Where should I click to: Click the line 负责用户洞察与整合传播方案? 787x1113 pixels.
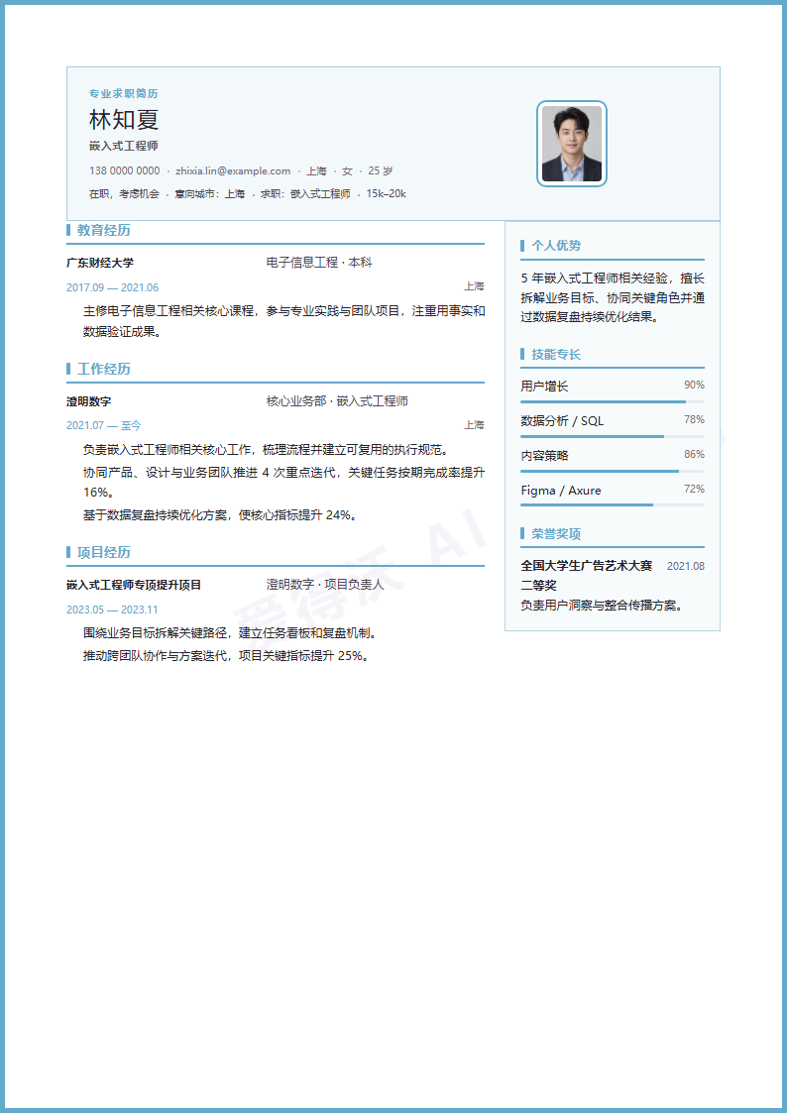(602, 606)
